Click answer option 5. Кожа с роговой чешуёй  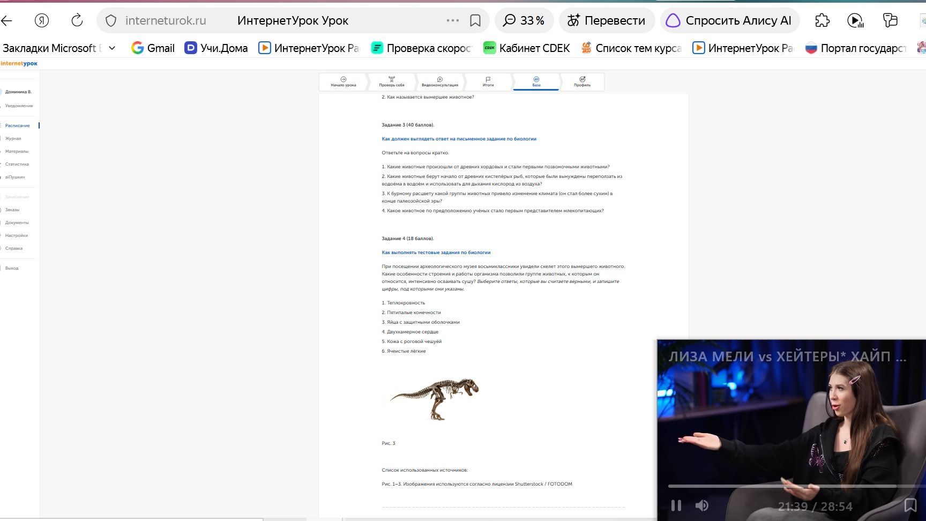(x=412, y=341)
